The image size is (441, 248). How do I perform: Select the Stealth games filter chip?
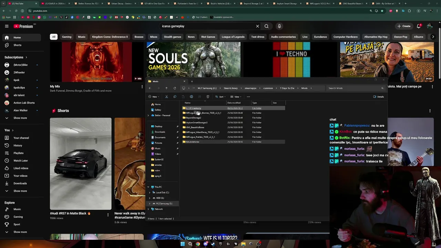click(172, 37)
